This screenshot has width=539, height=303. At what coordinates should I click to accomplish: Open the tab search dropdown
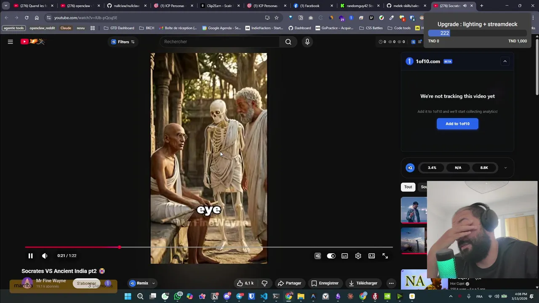(6, 6)
